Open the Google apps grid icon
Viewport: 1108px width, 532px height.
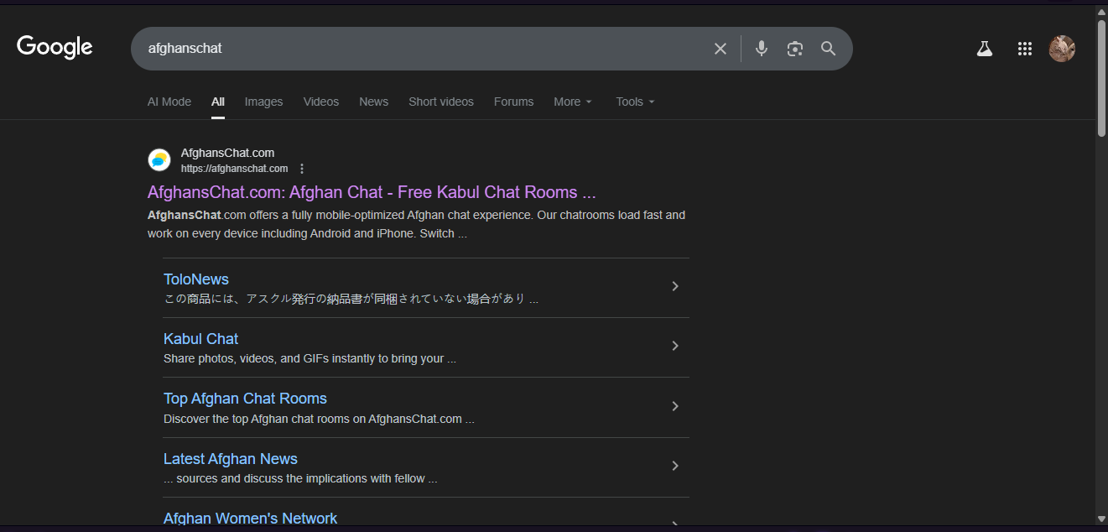pyautogui.click(x=1024, y=49)
